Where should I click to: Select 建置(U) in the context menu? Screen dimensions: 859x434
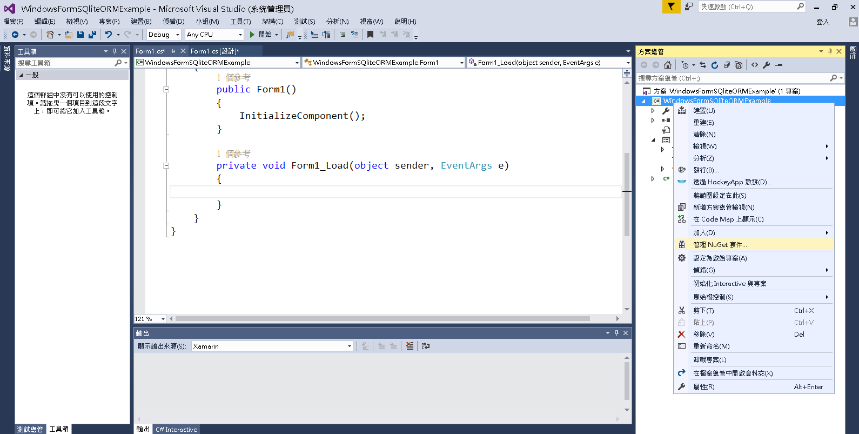pyautogui.click(x=754, y=111)
